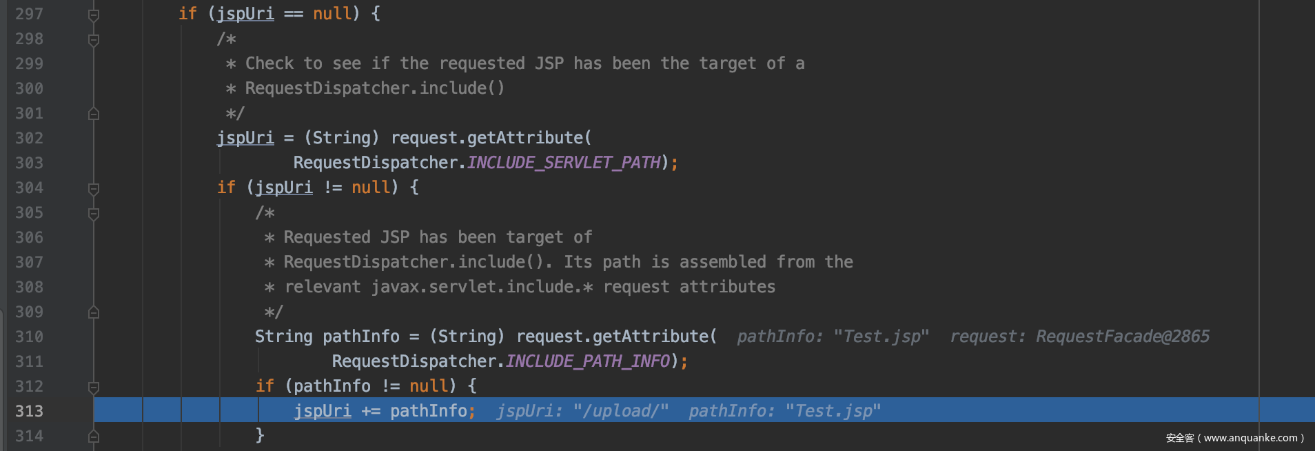Click the RequestFacade@2865 inline debug hint
The image size is (1315, 451).
[x=1122, y=337]
